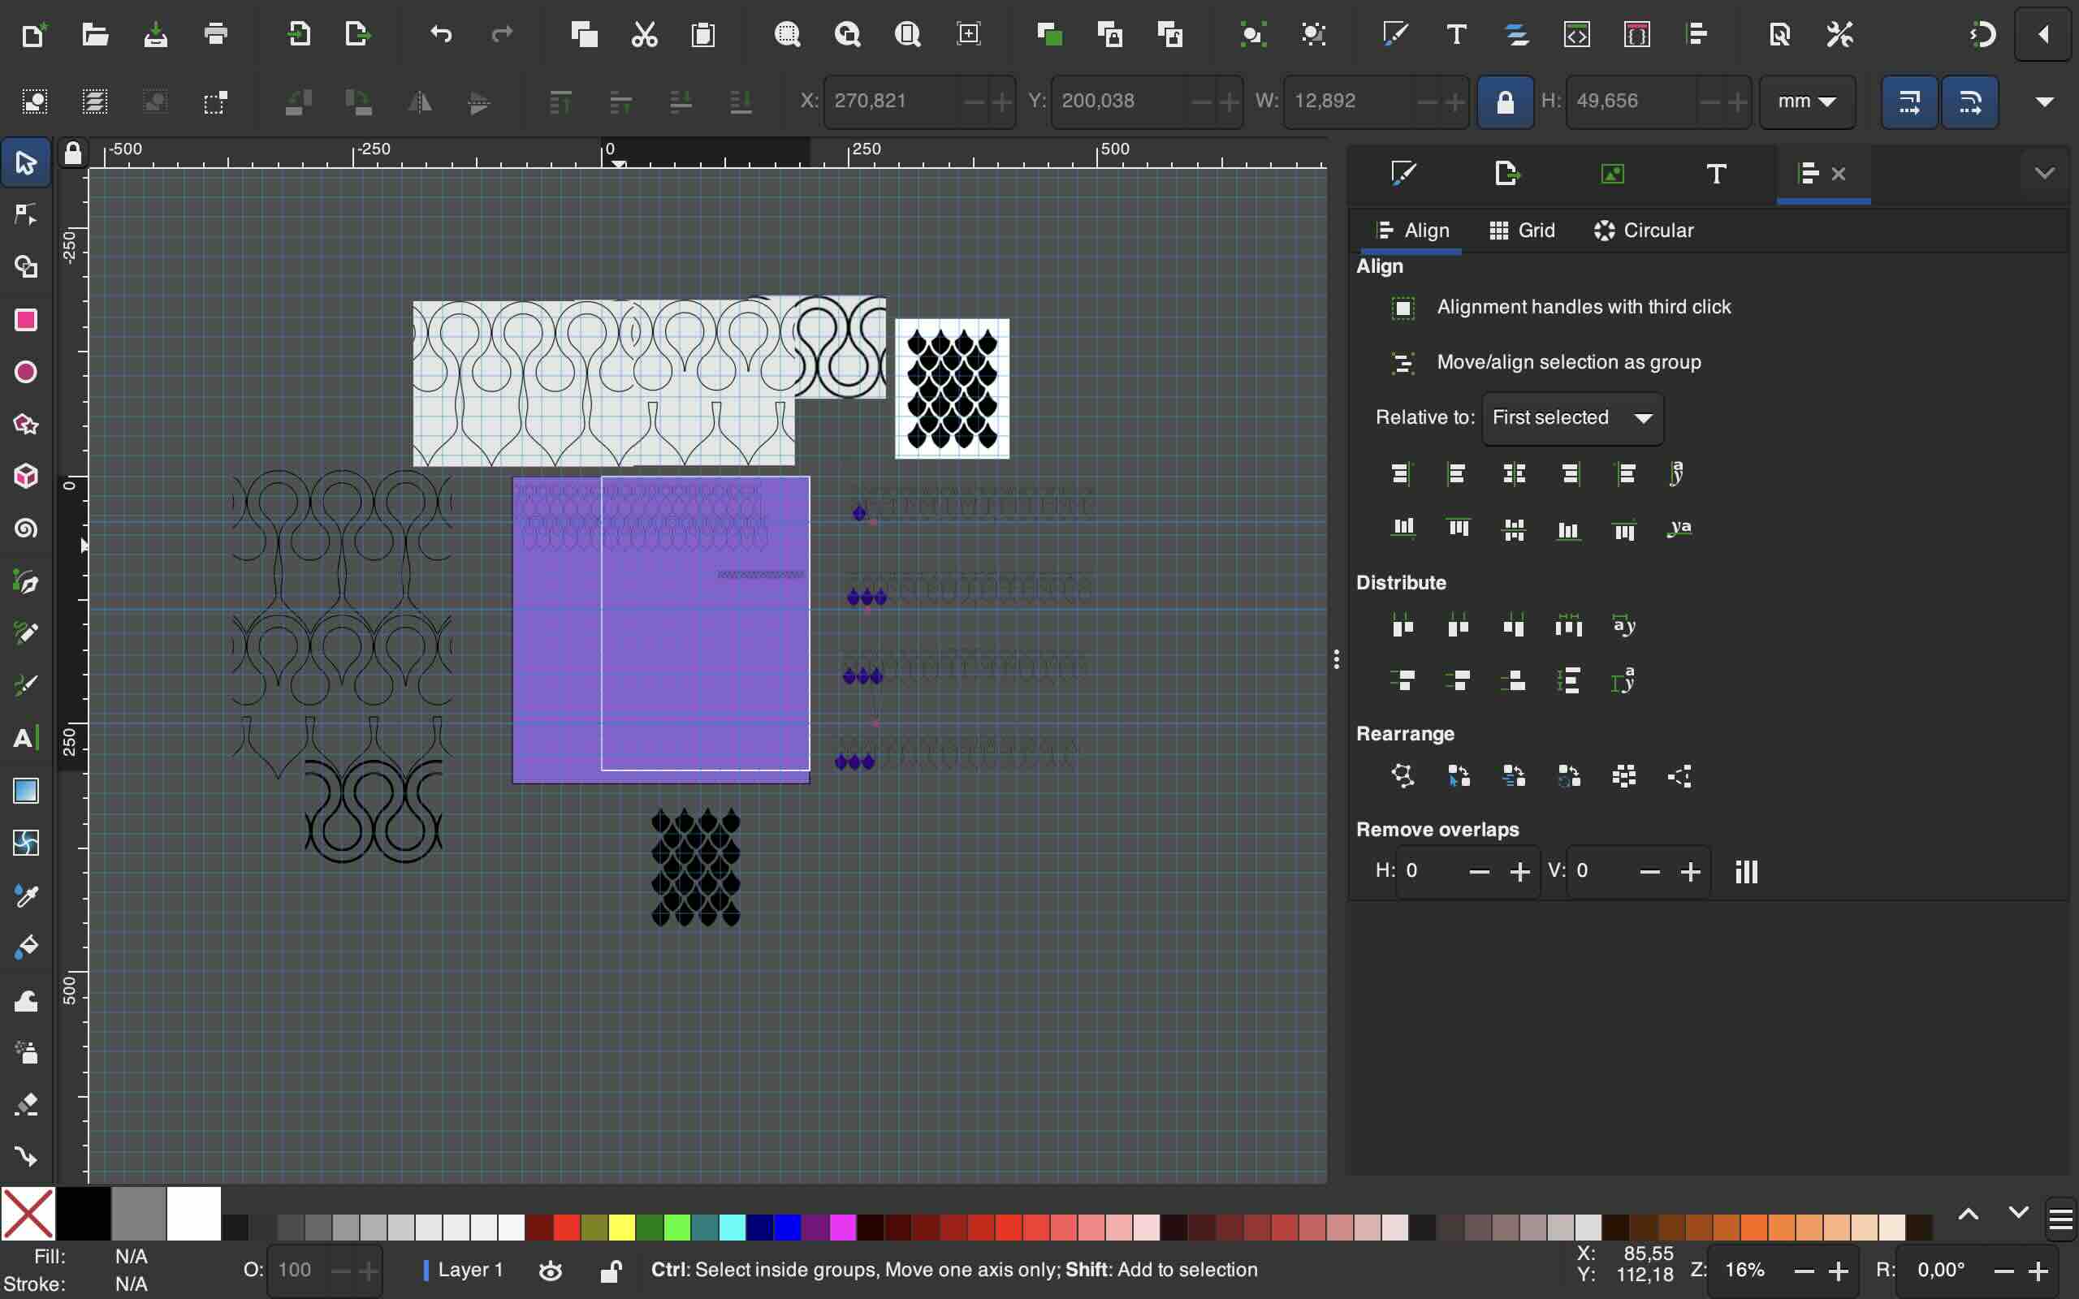Image resolution: width=2079 pixels, height=1299 pixels.
Task: Toggle Layer 1 visibility eye icon
Action: (x=551, y=1270)
